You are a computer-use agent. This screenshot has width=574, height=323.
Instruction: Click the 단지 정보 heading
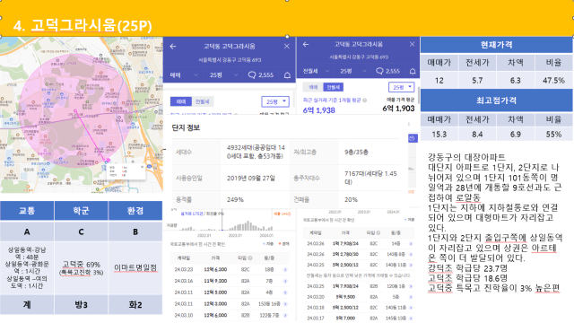click(186, 127)
